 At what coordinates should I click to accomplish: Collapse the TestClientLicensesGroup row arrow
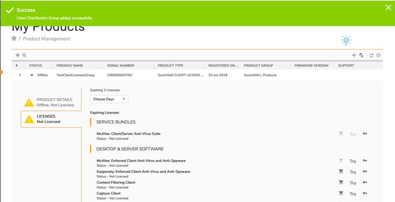(32, 75)
